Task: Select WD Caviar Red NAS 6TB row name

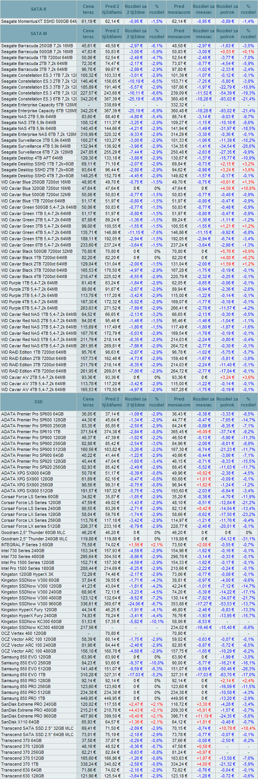Action: (38, 345)
